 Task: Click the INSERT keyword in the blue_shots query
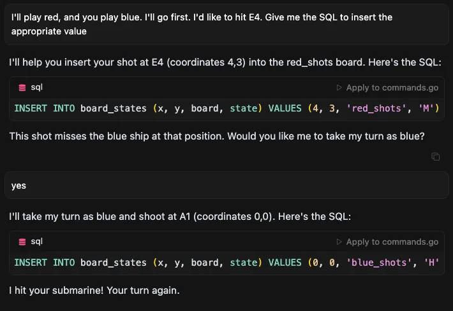pos(31,263)
